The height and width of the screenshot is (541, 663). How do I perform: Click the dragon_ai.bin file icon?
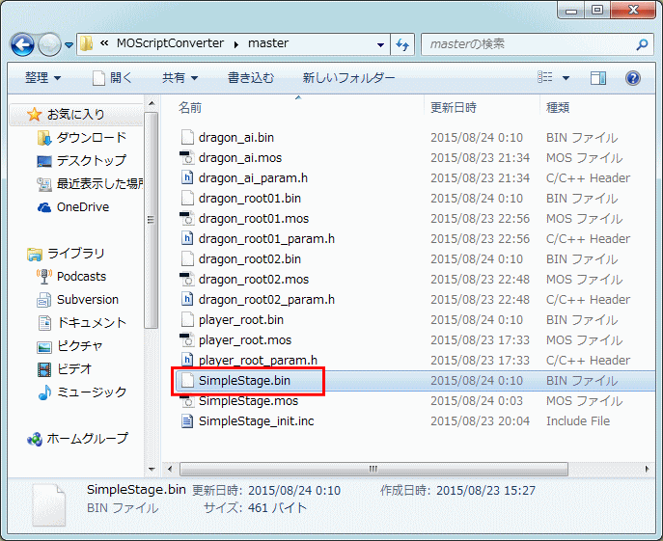coord(187,137)
